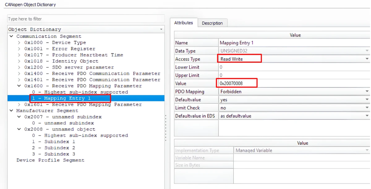The image size is (371, 189).
Task: Select the Attributes tab
Action: [x=184, y=23]
